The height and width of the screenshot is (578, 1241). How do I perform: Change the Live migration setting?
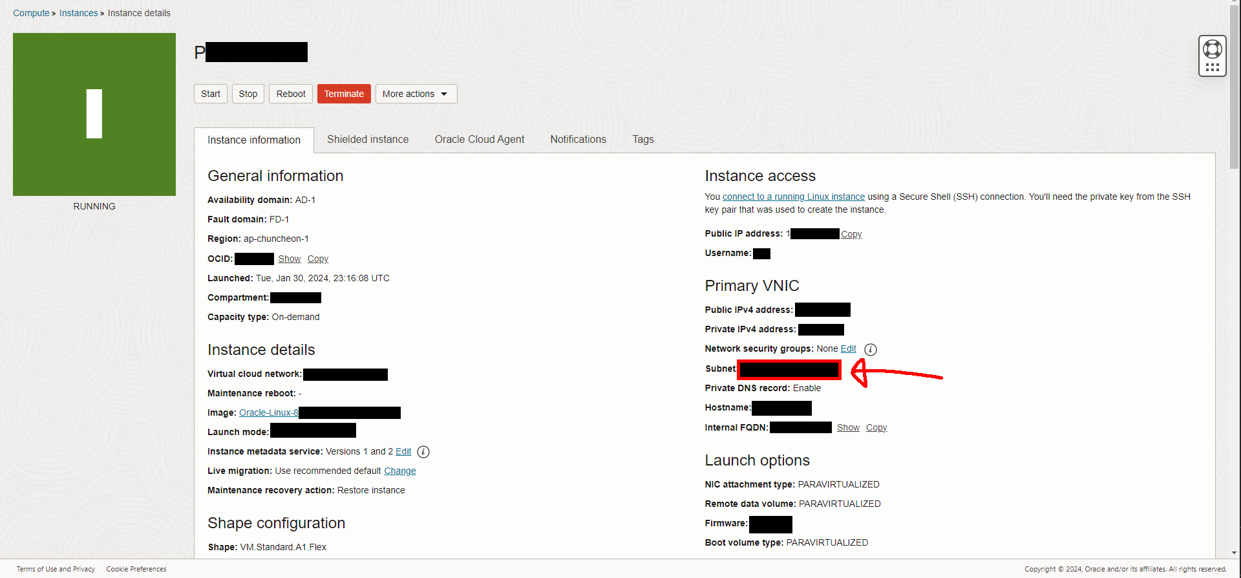click(x=400, y=471)
